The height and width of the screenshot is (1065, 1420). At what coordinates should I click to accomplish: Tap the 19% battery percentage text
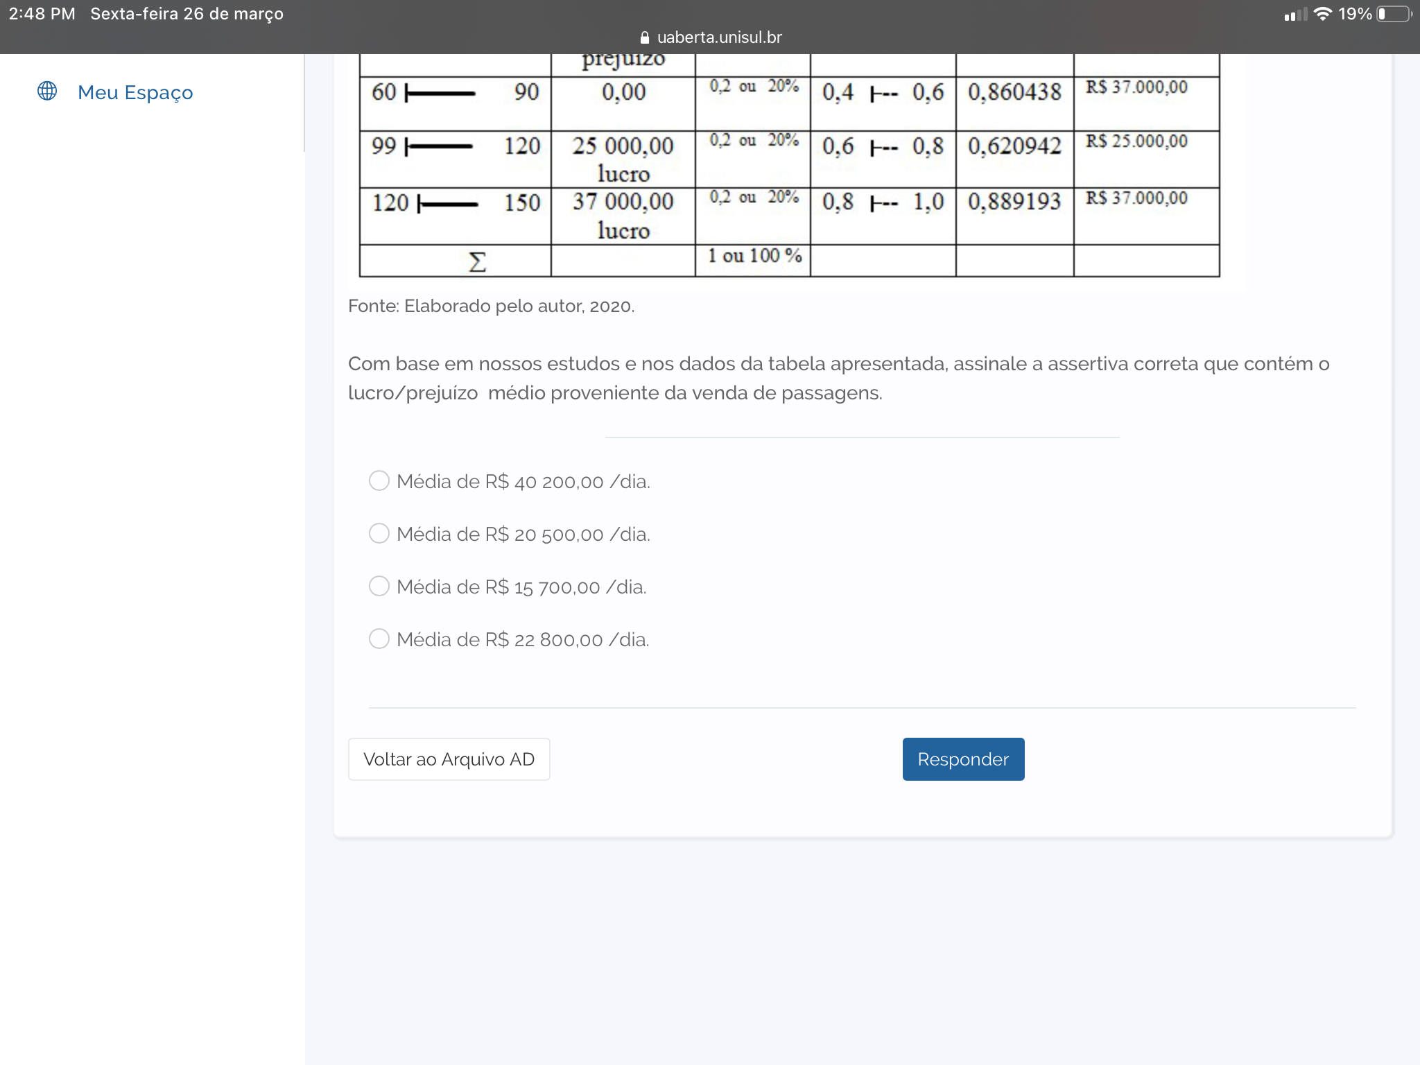1355,14
